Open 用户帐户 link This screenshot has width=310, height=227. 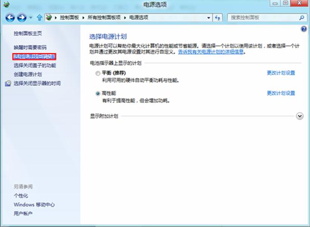point(23,213)
